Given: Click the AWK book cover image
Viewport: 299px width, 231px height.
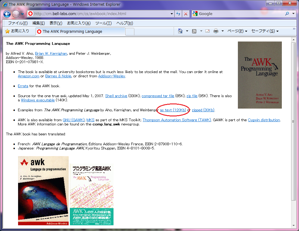Looking at the screenshot, I should (x=260, y=75).
